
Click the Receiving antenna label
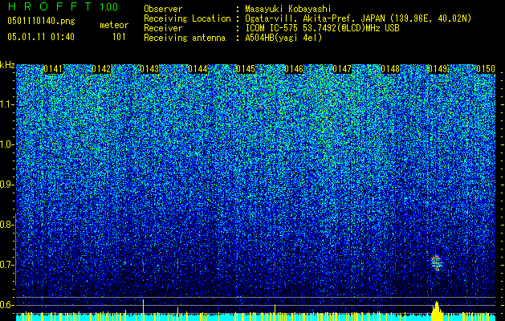point(185,38)
